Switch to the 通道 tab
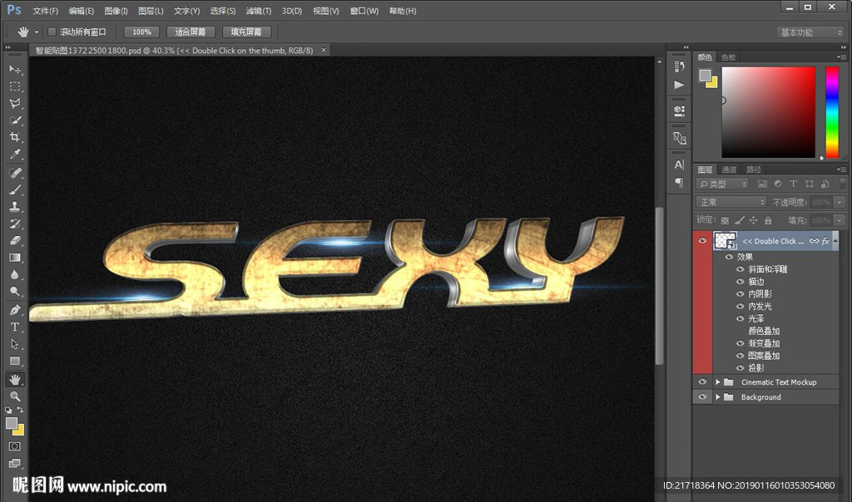The width and height of the screenshot is (852, 502). point(729,170)
